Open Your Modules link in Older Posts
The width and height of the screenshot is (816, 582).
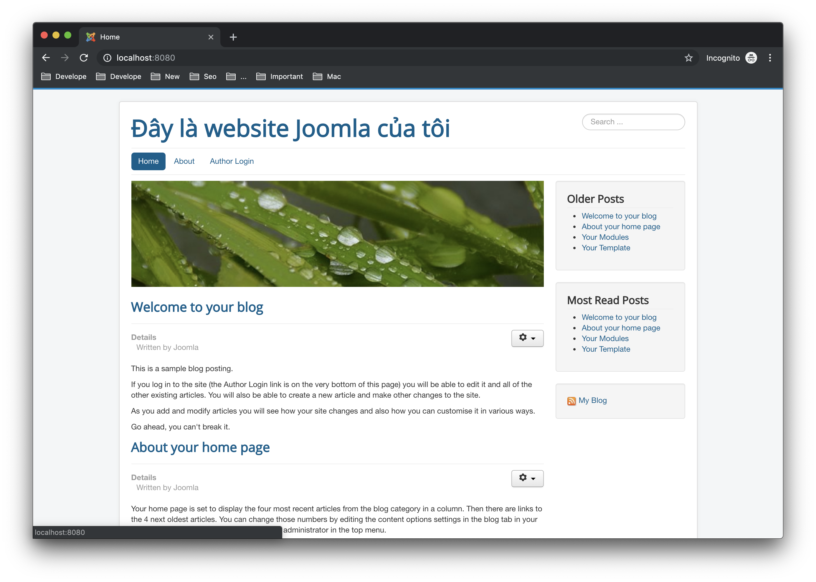[604, 237]
